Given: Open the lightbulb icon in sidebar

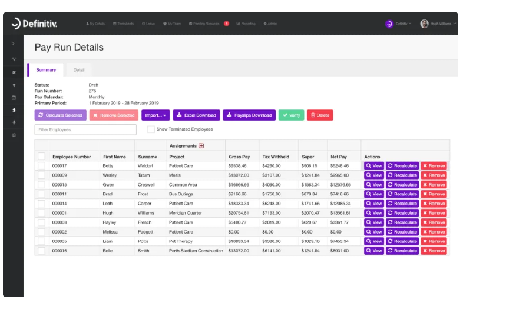Looking at the screenshot, I should pos(14,85).
